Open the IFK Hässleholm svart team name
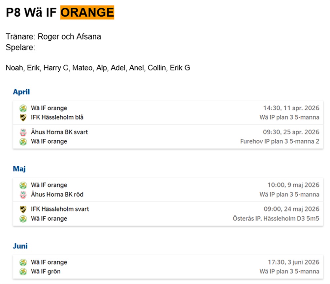Image resolution: width=330 pixels, height=284 pixels. 60,209
